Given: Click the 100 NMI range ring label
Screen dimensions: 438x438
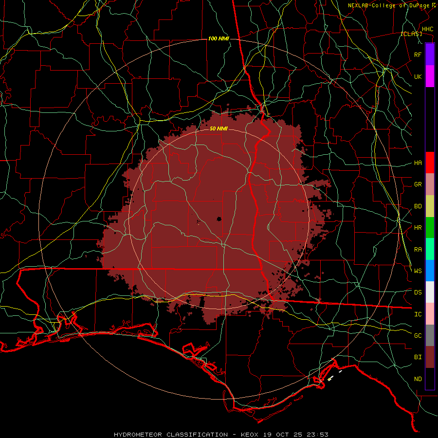Looking at the screenshot, I should point(219,38).
